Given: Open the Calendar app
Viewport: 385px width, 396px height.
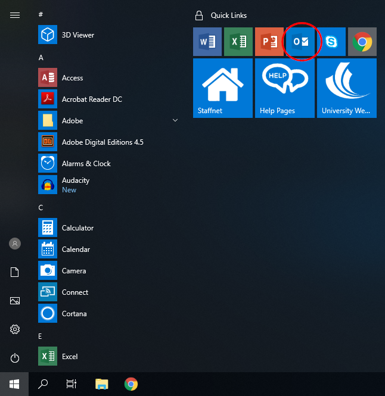Looking at the screenshot, I should [x=108, y=249].
